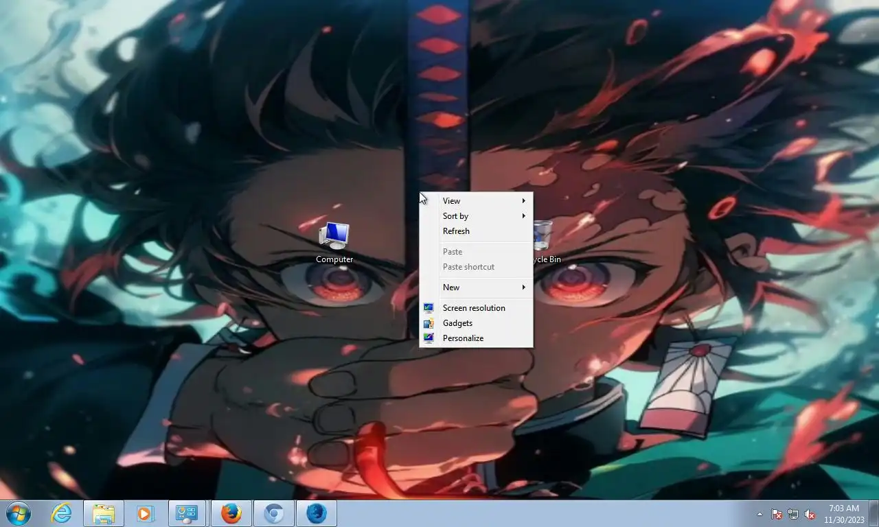Open the clock showing 7:03 AM
The height and width of the screenshot is (527, 879).
[844, 514]
